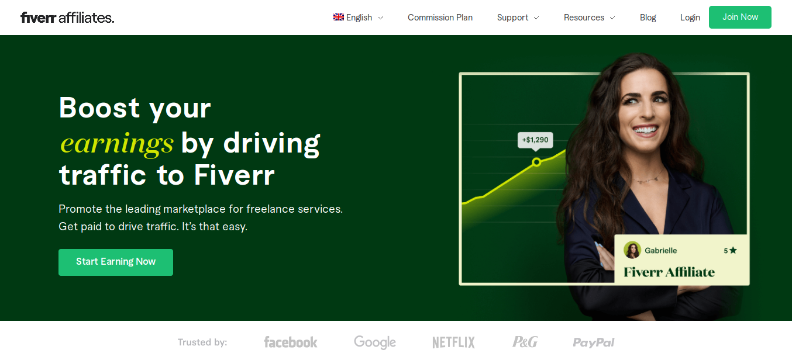The height and width of the screenshot is (360, 799).
Task: Open the English language dropdown
Action: (359, 18)
